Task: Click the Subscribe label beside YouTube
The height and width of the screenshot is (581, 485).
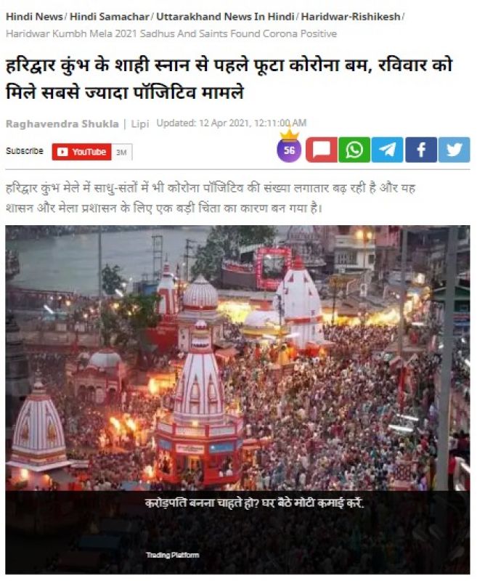Action: (25, 151)
